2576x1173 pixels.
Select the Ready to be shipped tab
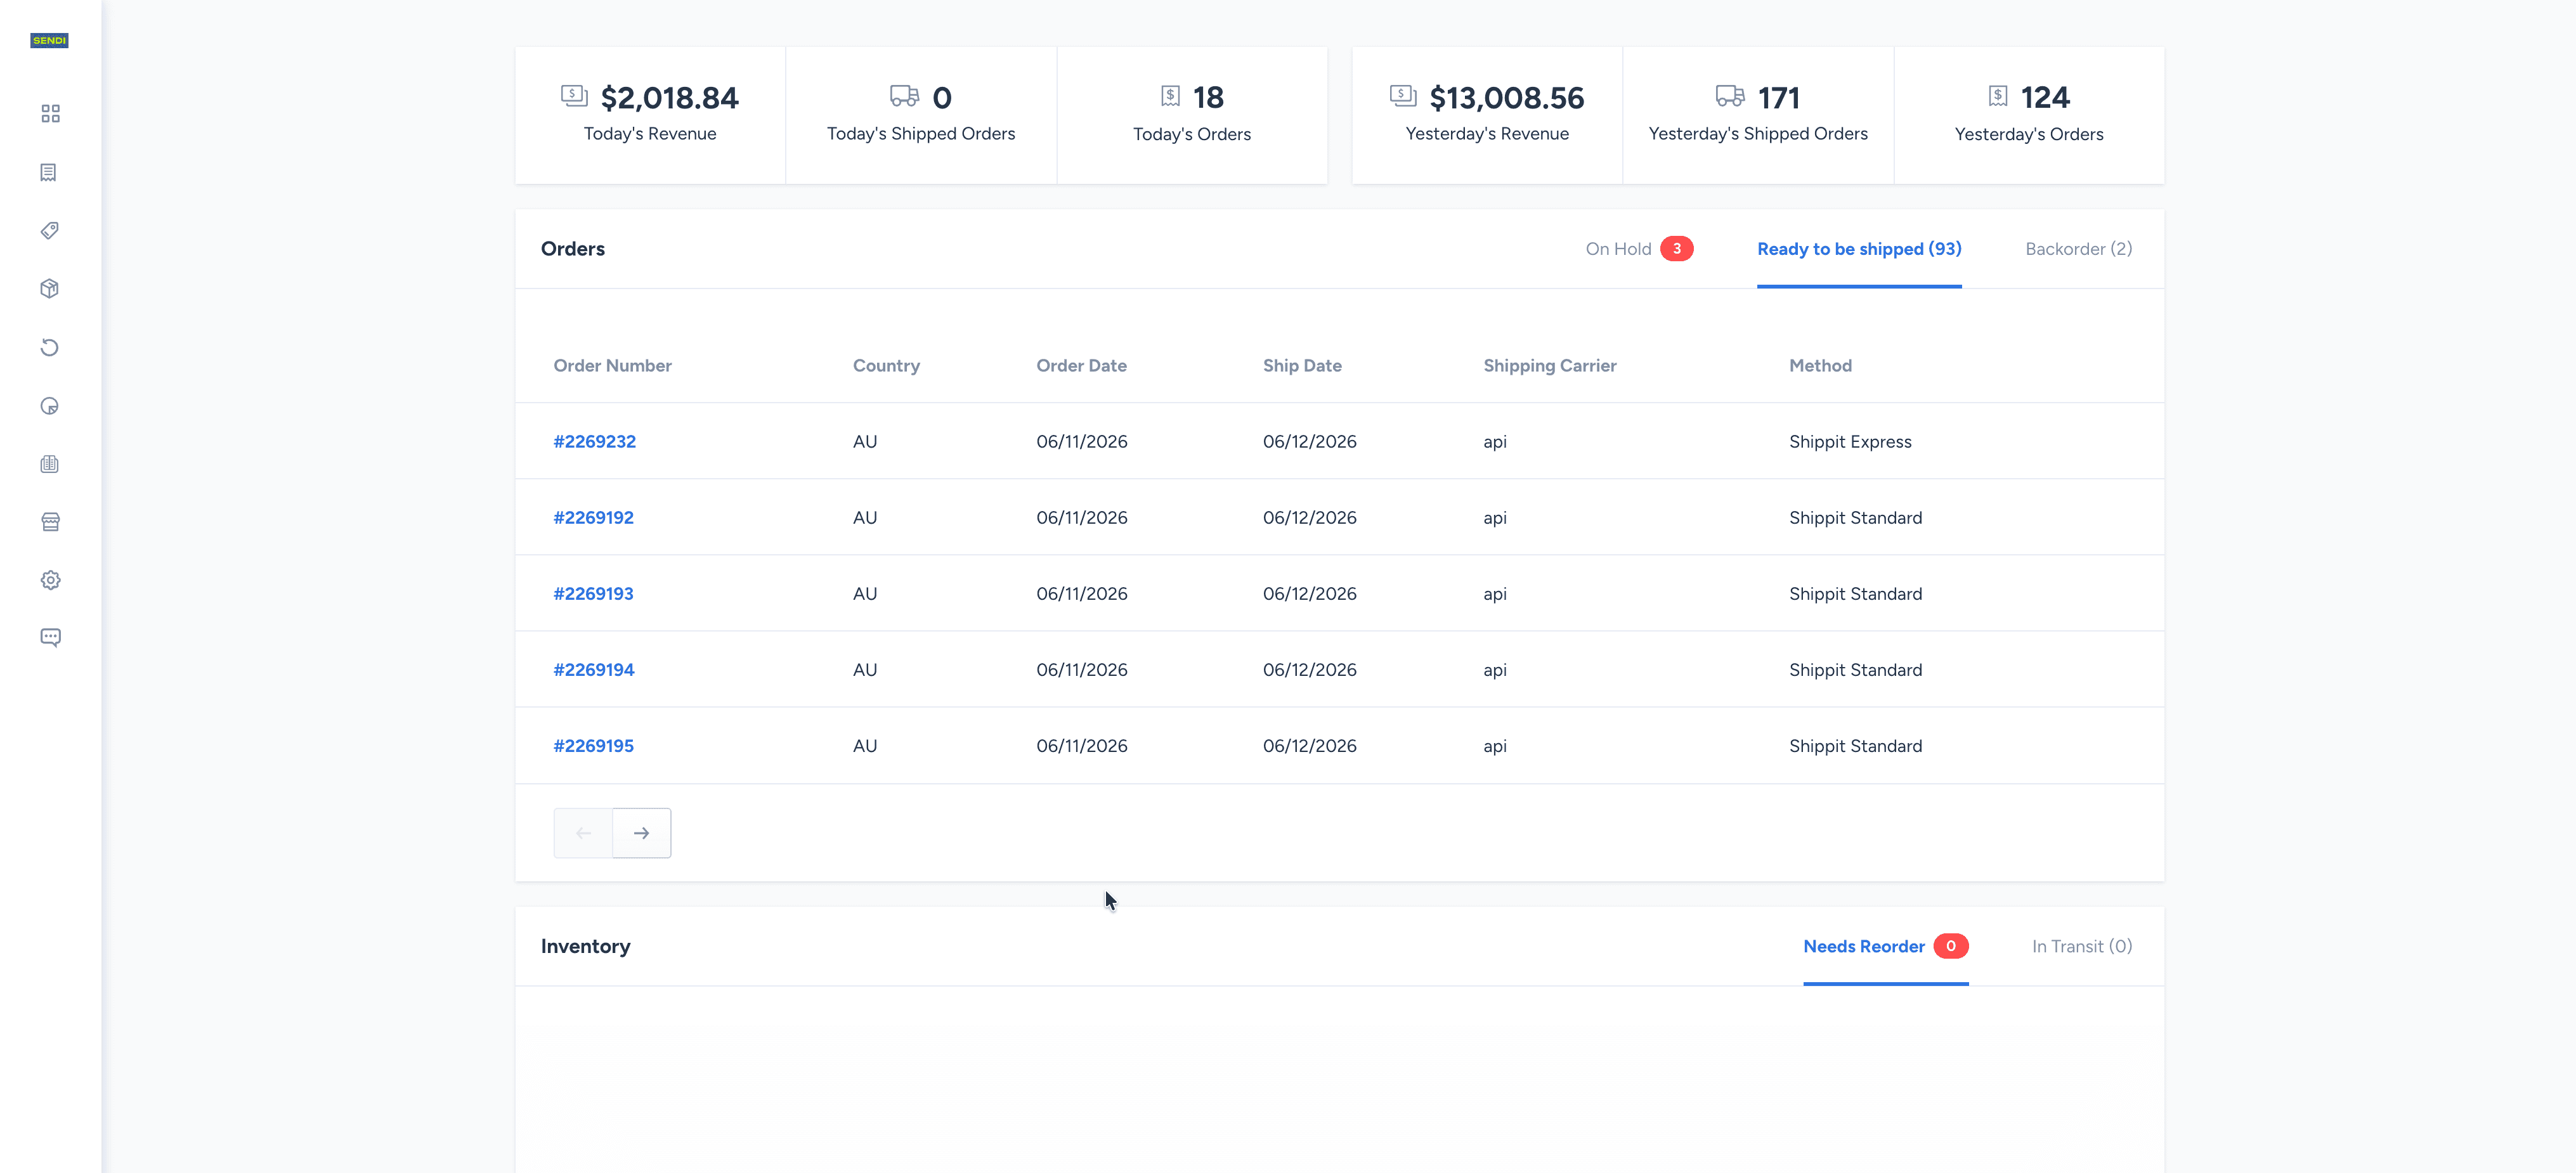tap(1859, 249)
